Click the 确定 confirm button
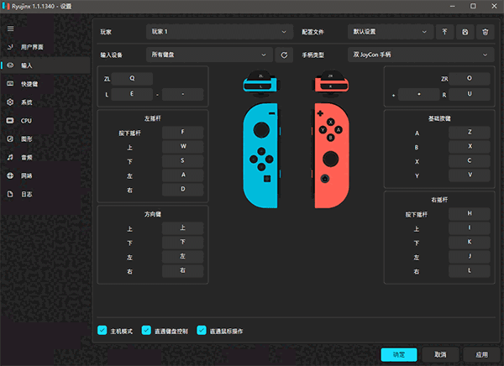The height and width of the screenshot is (366, 504). 399,354
